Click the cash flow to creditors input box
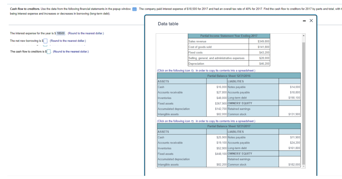342x179 pixels. [49, 52]
